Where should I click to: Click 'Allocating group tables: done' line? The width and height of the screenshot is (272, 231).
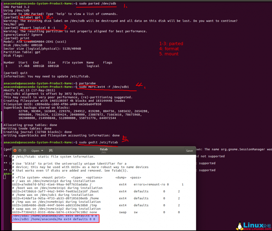tap(30, 125)
